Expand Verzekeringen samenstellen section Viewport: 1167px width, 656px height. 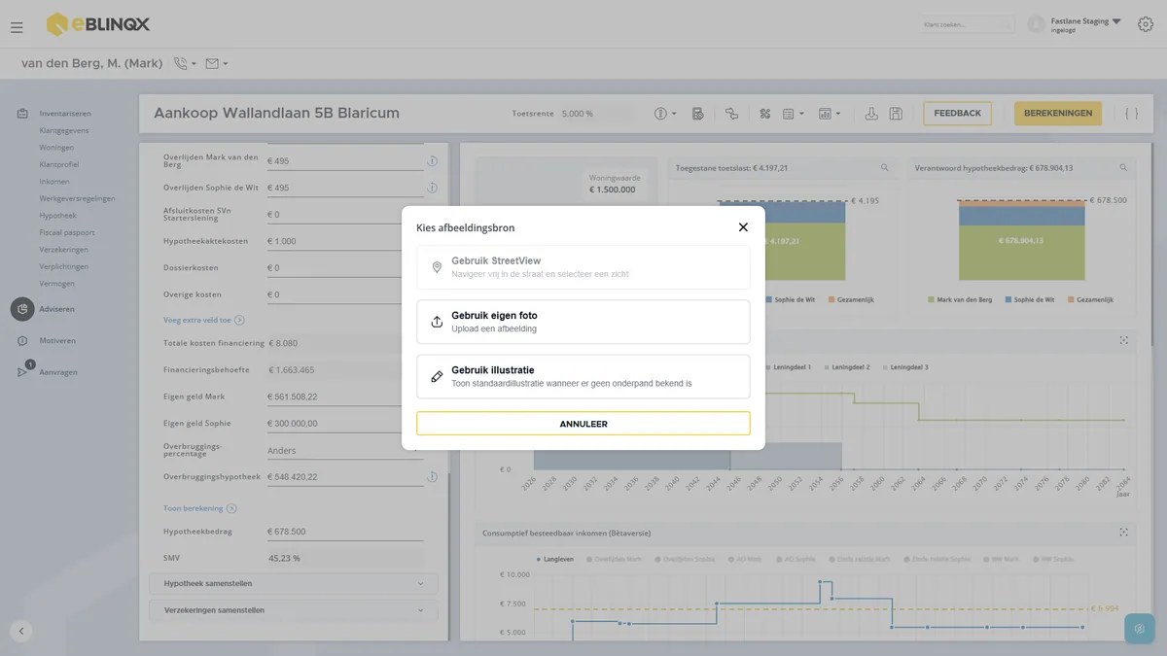pos(294,610)
